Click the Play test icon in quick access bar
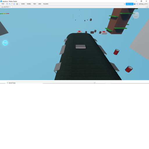The width and height of the screenshot is (149, 149). (x=15, y=4)
